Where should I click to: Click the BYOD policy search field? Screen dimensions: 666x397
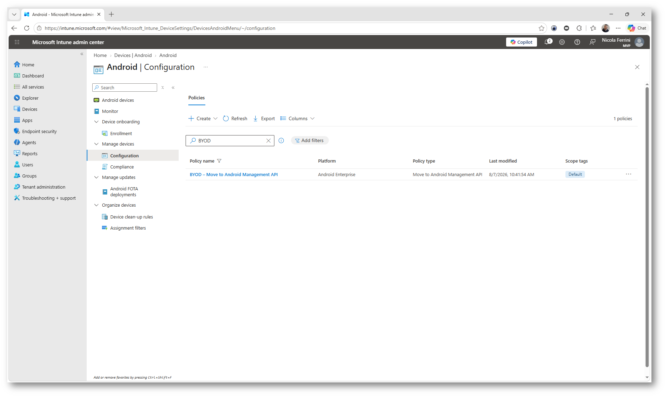click(x=230, y=141)
